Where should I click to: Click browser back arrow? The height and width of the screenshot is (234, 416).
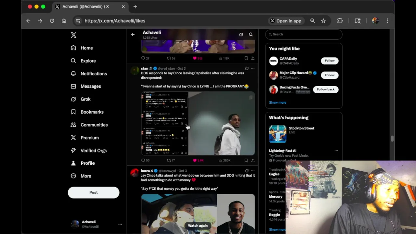[28, 21]
